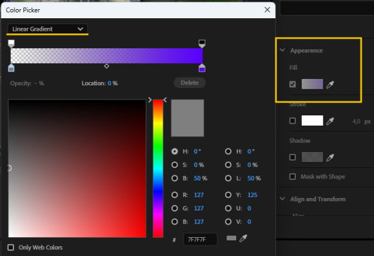Click the gradient midpoint diamond marker
The width and height of the screenshot is (374, 256).
tap(107, 66)
